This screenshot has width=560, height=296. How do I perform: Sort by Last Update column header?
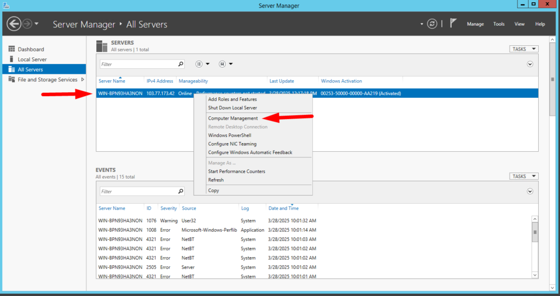pyautogui.click(x=282, y=81)
